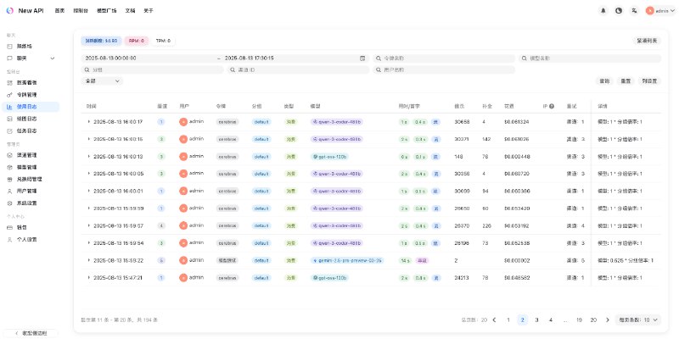Screen dimensions: 679x339
Task: Click the 用户名称 username search field
Action: tap(444, 69)
